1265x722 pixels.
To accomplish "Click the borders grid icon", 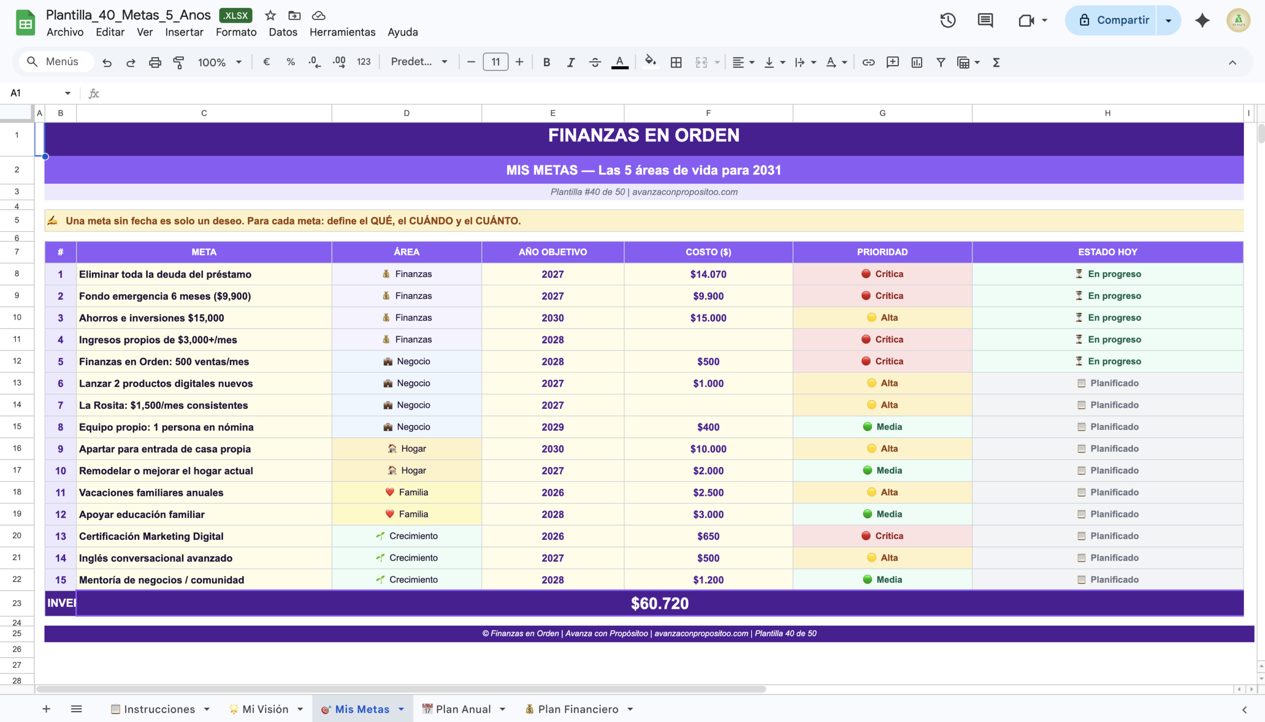I will [x=675, y=62].
